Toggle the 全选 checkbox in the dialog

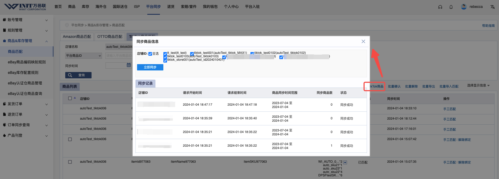[x=150, y=54]
